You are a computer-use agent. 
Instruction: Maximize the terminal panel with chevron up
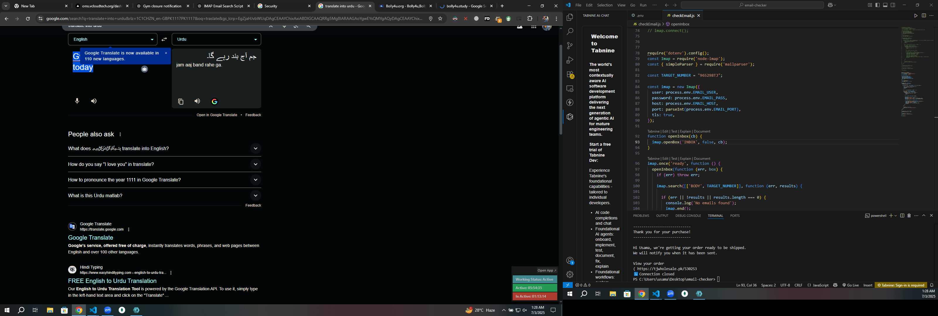click(x=924, y=216)
